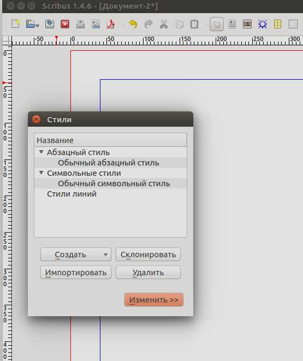Click the Изменить >> button
This screenshot has width=303, height=361.
(x=154, y=299)
